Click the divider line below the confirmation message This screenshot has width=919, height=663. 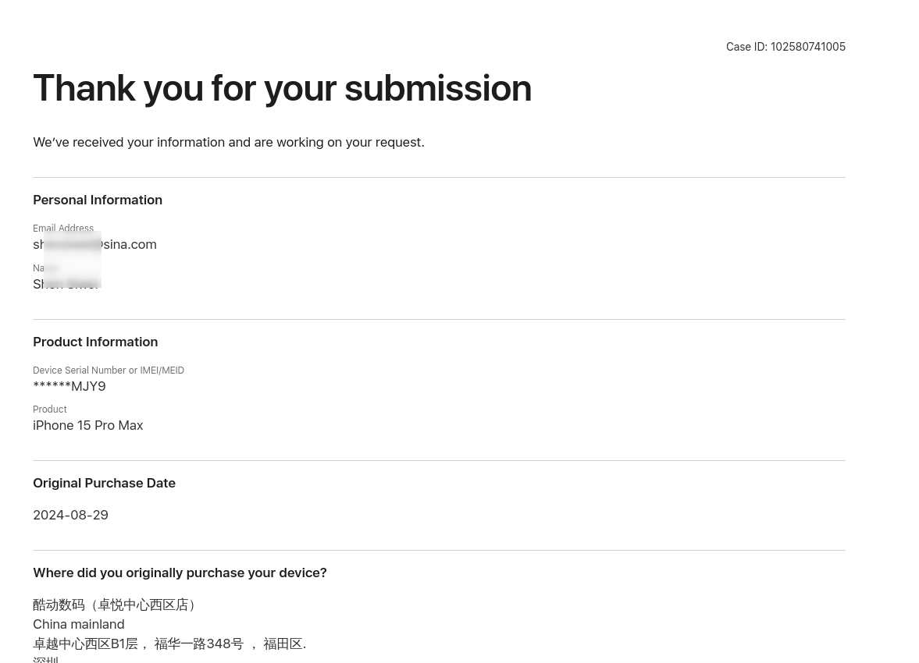click(439, 177)
